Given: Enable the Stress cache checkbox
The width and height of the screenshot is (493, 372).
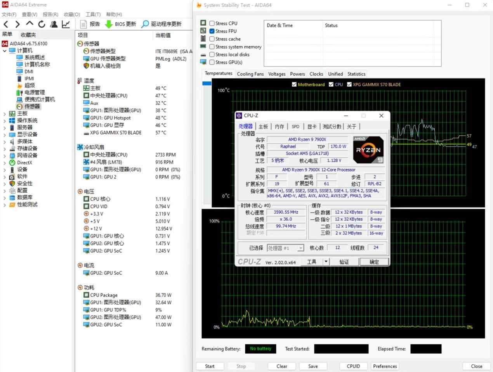Looking at the screenshot, I should [x=212, y=39].
